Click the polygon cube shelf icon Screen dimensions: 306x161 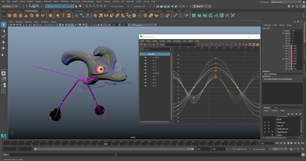15,15
